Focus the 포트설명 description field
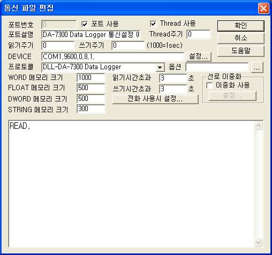The height and width of the screenshot is (255, 272). click(91, 34)
